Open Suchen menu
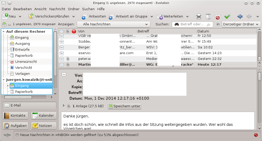Screen dimensions: 262x141 (x=88, y=9)
